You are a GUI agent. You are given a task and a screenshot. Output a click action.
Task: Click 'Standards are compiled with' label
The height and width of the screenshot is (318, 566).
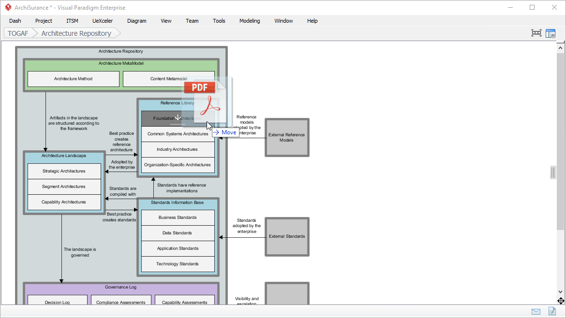pos(123,191)
